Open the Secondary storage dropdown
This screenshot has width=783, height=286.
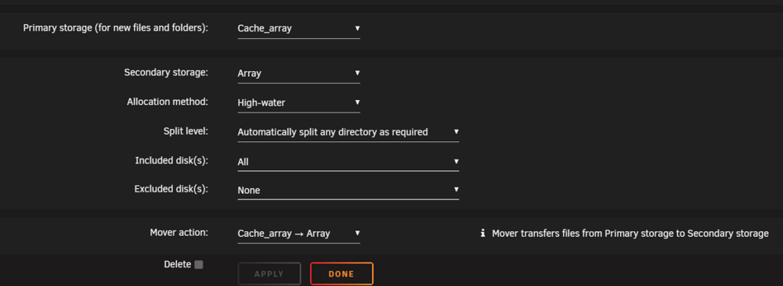(x=298, y=73)
